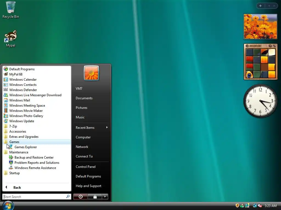Collapse the Maintenance folder
Viewport: 281px width, 210px height.
point(37,152)
